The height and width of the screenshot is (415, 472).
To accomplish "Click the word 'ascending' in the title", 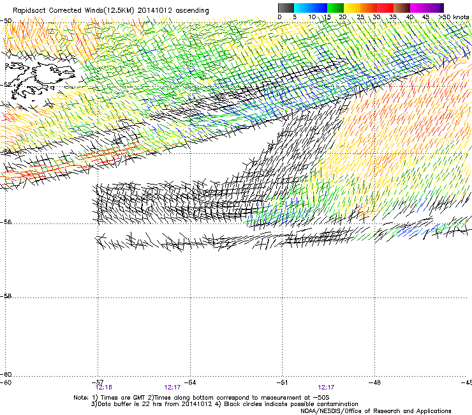I will click(x=192, y=11).
